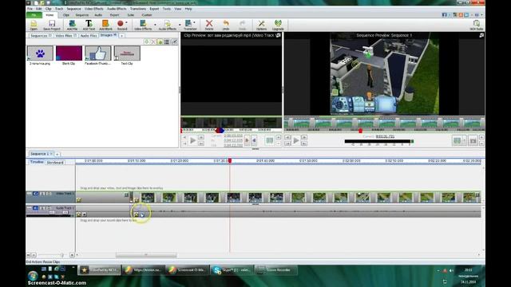The image size is (511, 287).
Task: Switch to the Video Files bin tab
Action: coord(65,35)
